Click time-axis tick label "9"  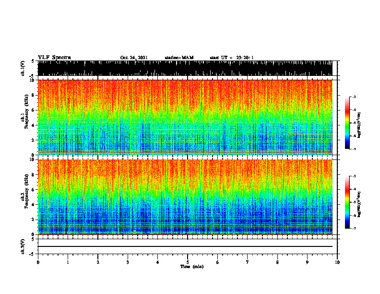(307, 262)
